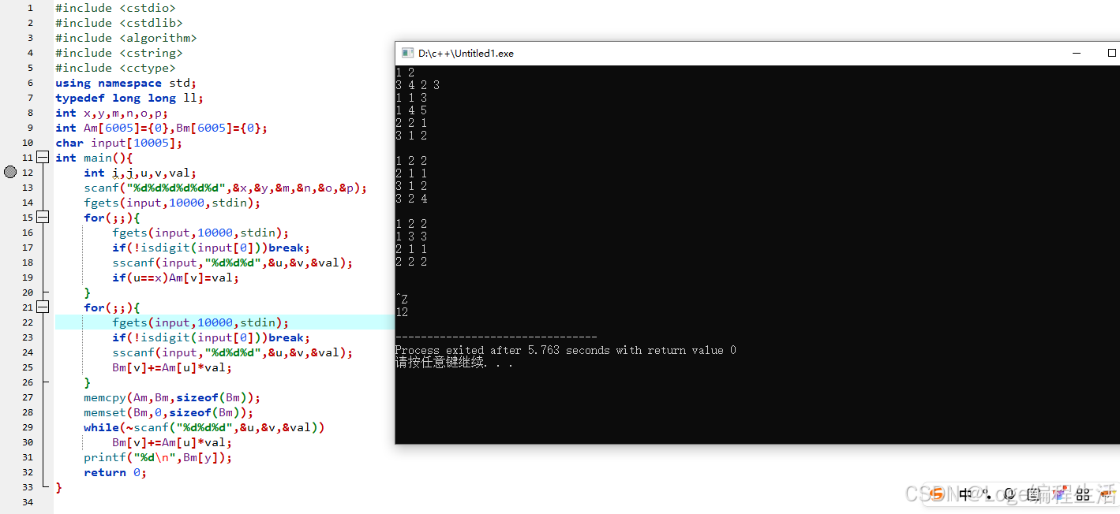This screenshot has height=514, width=1120.
Task: Click the 'int main(){' line
Action: coord(94,158)
